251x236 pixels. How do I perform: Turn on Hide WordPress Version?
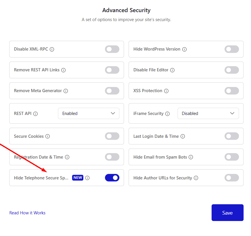click(x=232, y=49)
